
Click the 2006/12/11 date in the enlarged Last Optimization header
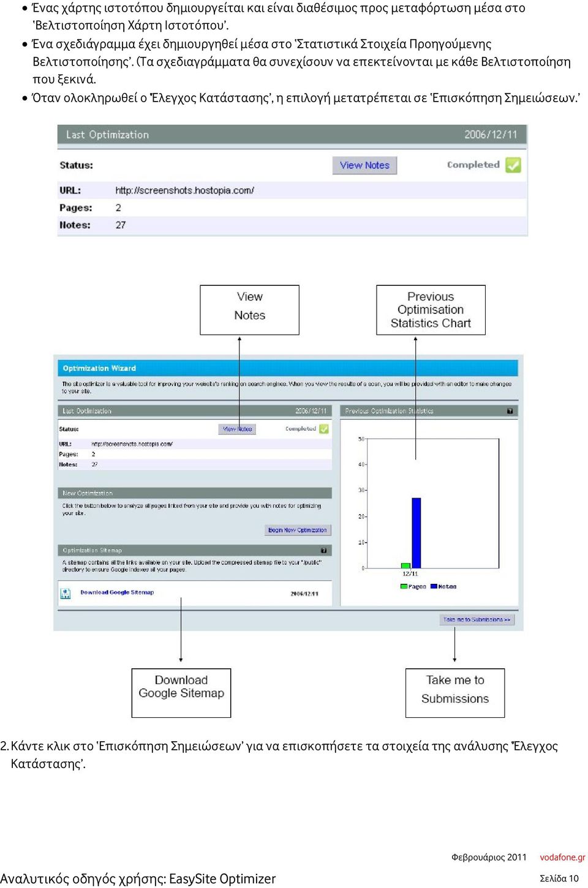coord(491,135)
